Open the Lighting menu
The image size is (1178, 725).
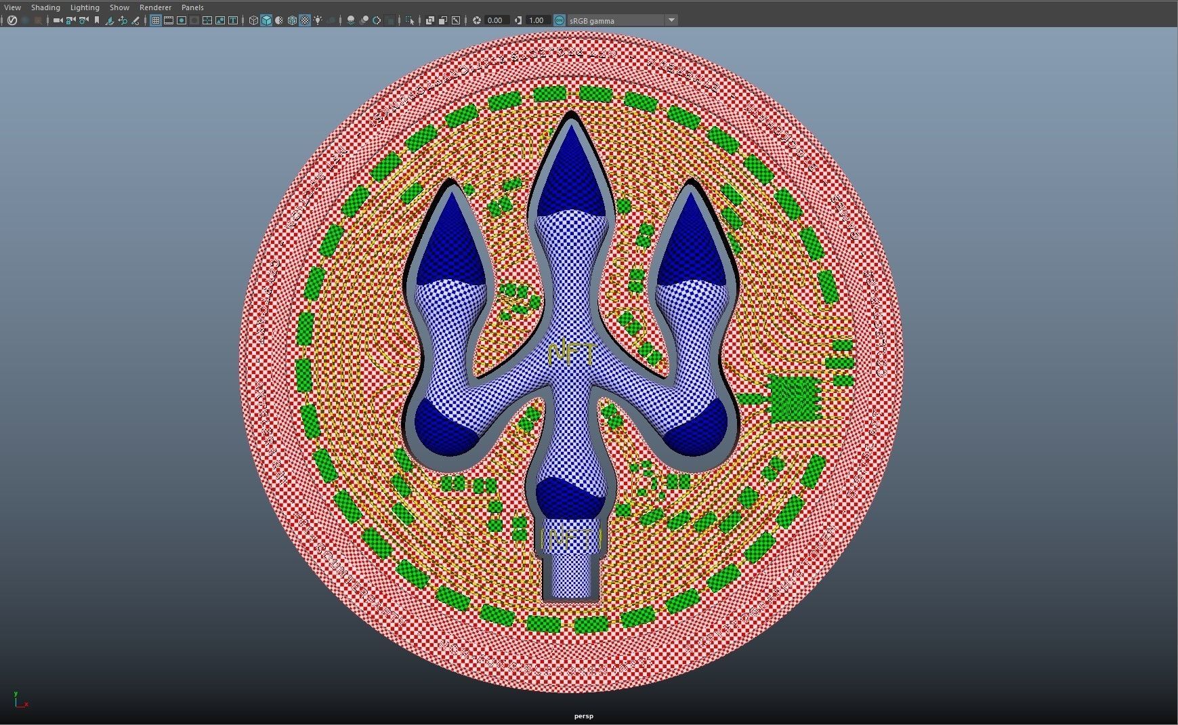[x=85, y=7]
